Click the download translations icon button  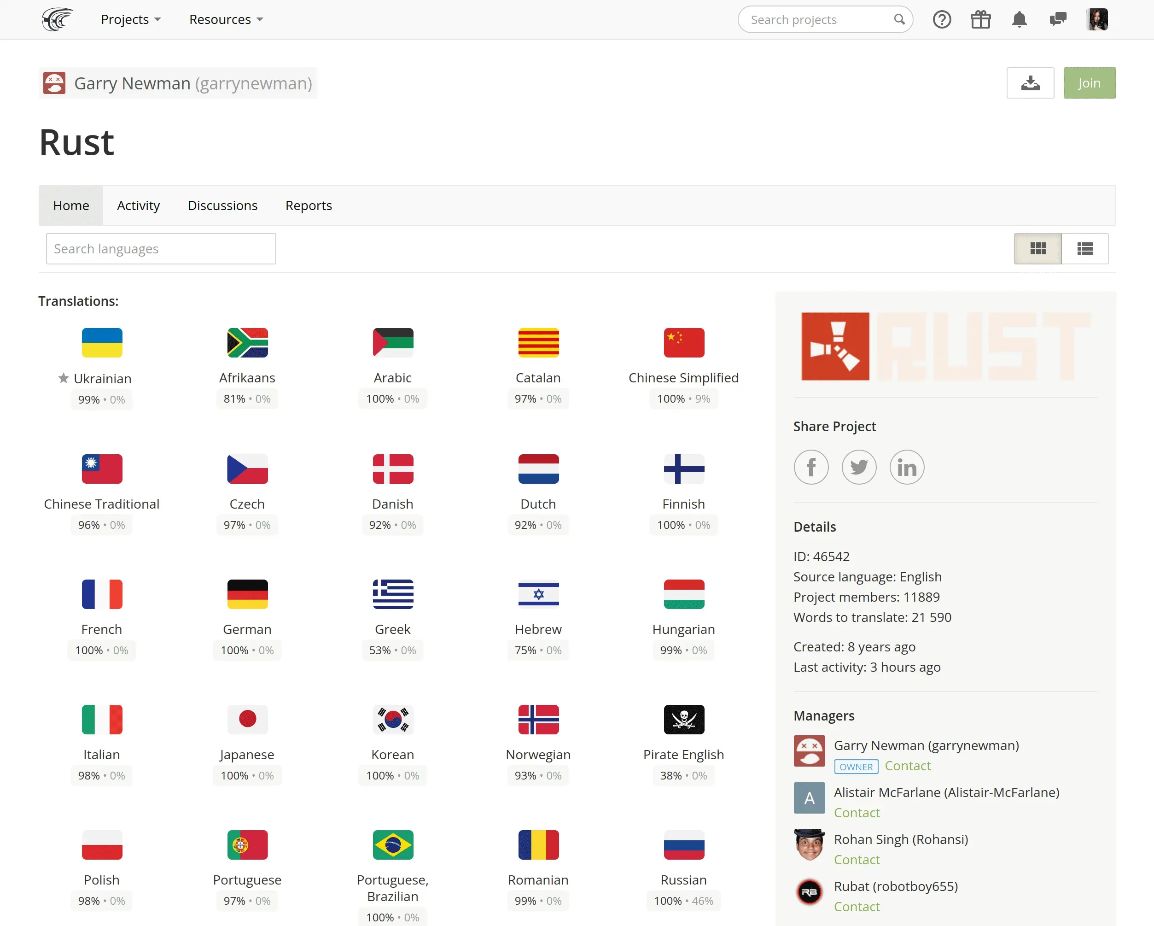[x=1030, y=83]
